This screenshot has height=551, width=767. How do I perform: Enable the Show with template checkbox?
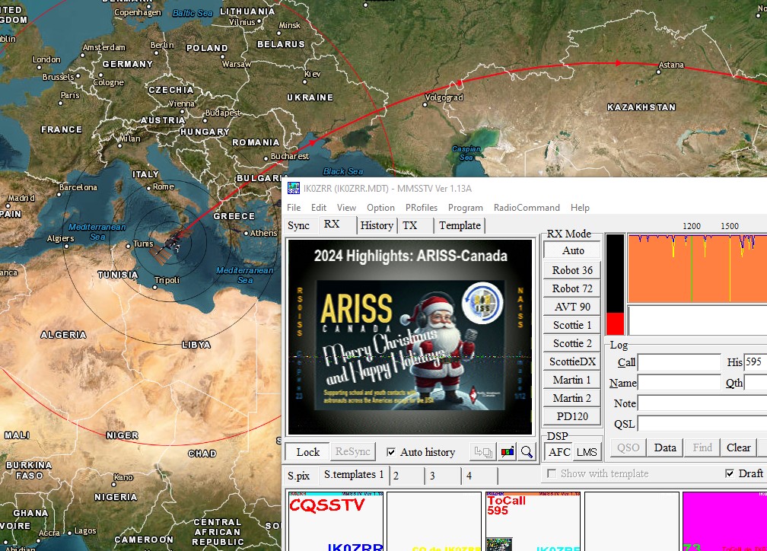(x=552, y=473)
